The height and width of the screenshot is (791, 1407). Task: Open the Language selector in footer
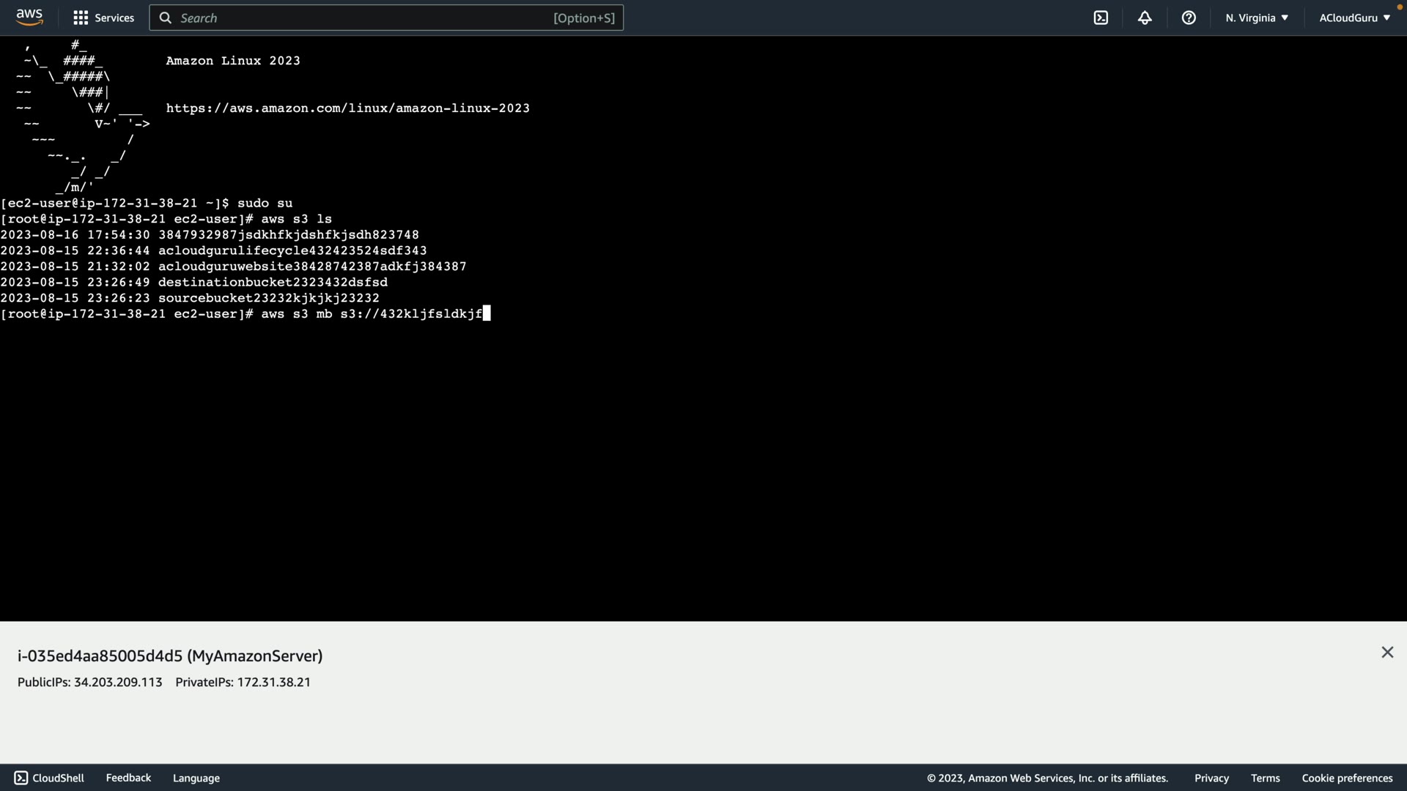pos(196,778)
